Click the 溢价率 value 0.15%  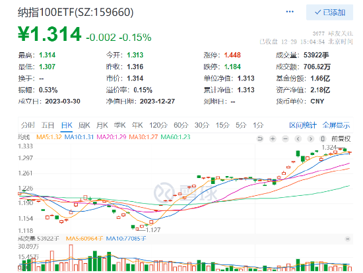[143, 90]
